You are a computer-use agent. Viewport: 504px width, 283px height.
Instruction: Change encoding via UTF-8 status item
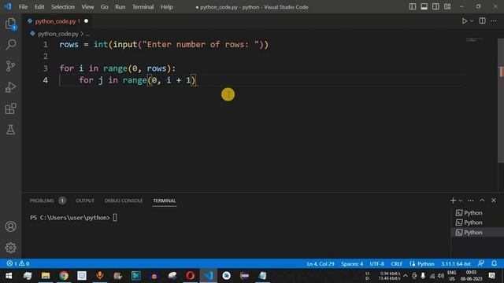click(376, 264)
